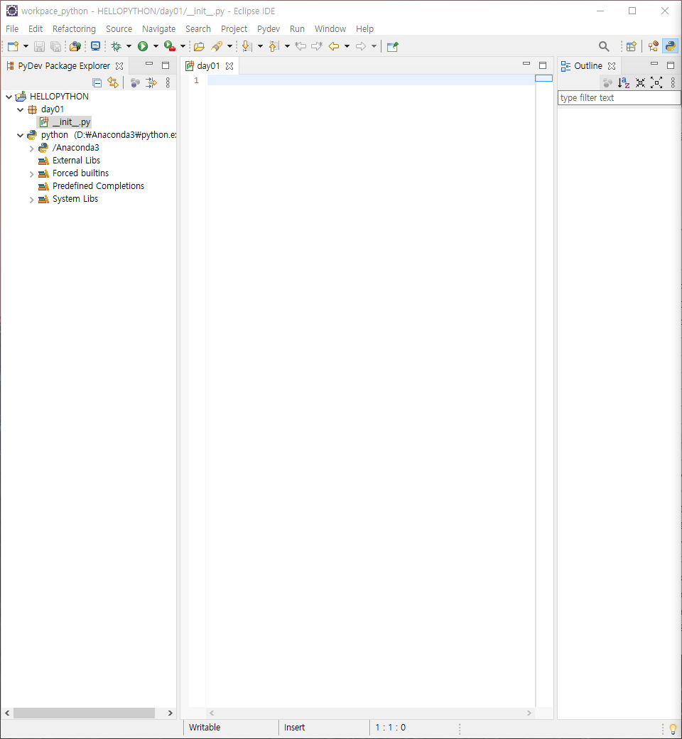Open Outline view menu (three dots)

[x=673, y=83]
